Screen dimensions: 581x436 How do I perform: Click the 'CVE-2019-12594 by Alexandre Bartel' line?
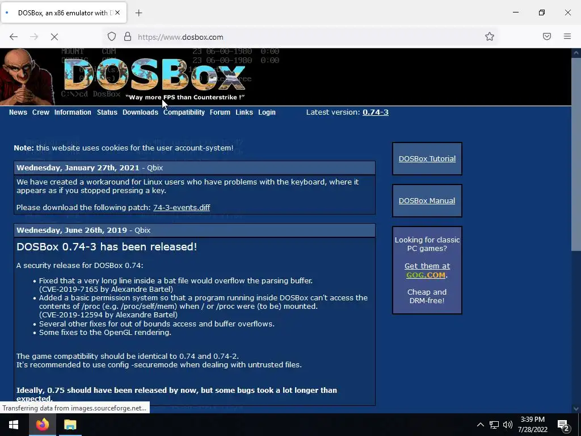tap(108, 315)
